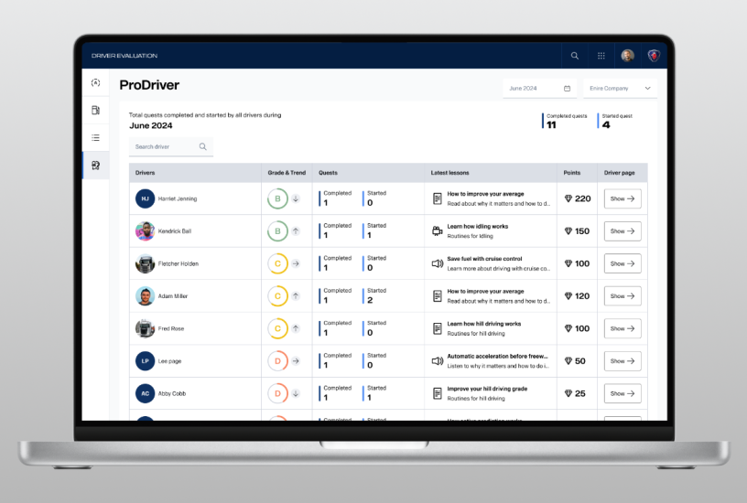The height and width of the screenshot is (503, 747).
Task: Open the search icon in top bar
Action: click(575, 56)
